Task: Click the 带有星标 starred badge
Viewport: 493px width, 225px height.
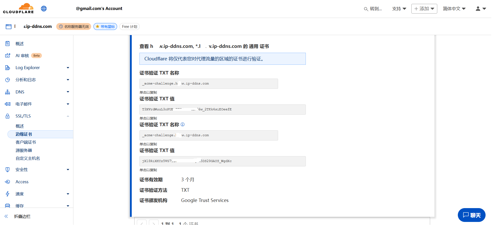Action: click(x=105, y=27)
